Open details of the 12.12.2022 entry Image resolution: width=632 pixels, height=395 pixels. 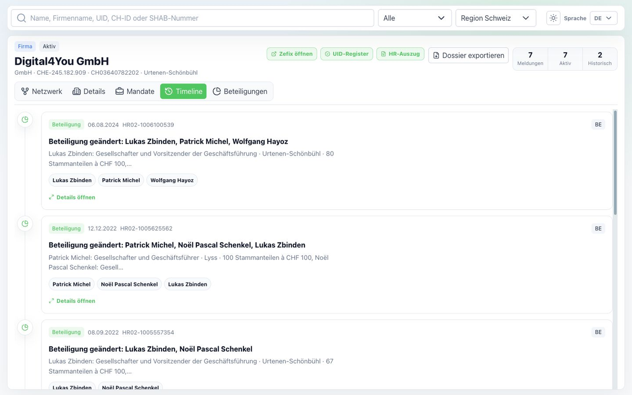pyautogui.click(x=72, y=301)
